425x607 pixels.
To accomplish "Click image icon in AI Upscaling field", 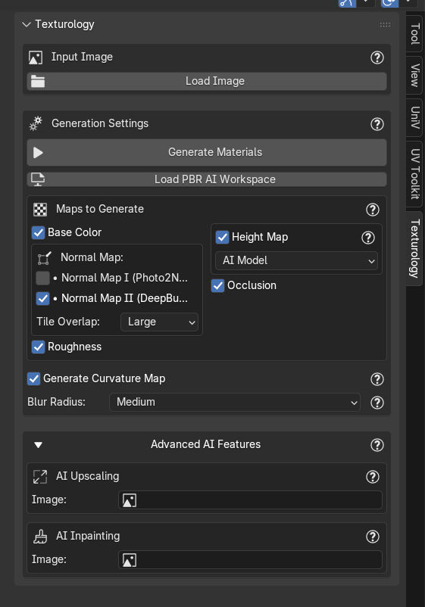I will point(130,500).
